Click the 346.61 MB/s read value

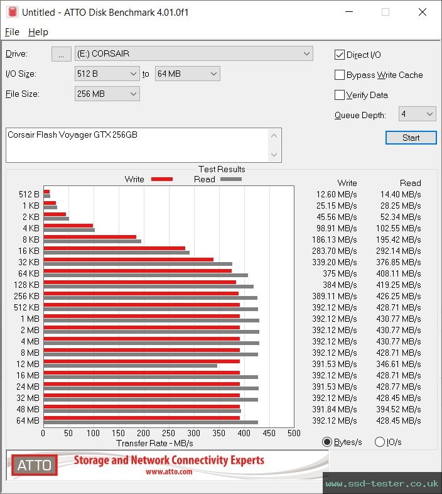[x=399, y=364]
